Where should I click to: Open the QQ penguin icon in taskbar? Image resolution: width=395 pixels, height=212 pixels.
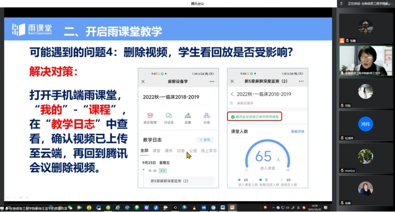pos(194,208)
